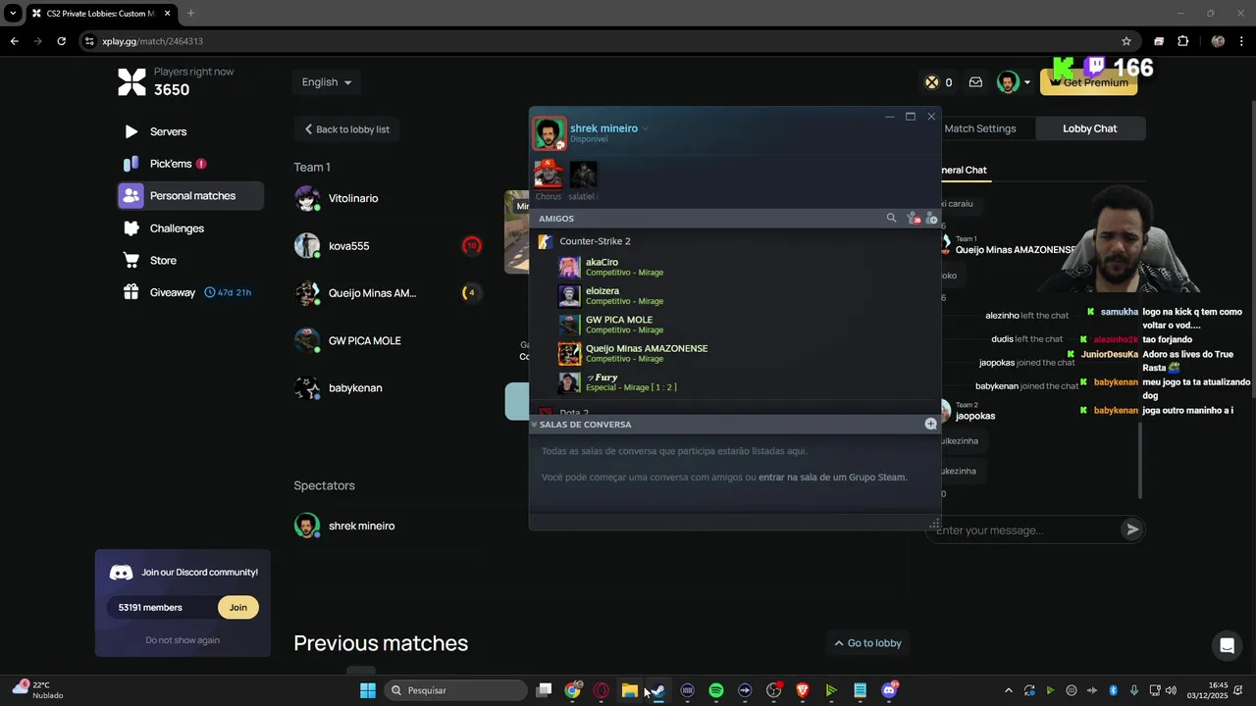Viewport: 1256px width, 706px height.
Task: Reload the xplay.gg page
Action: 61,41
